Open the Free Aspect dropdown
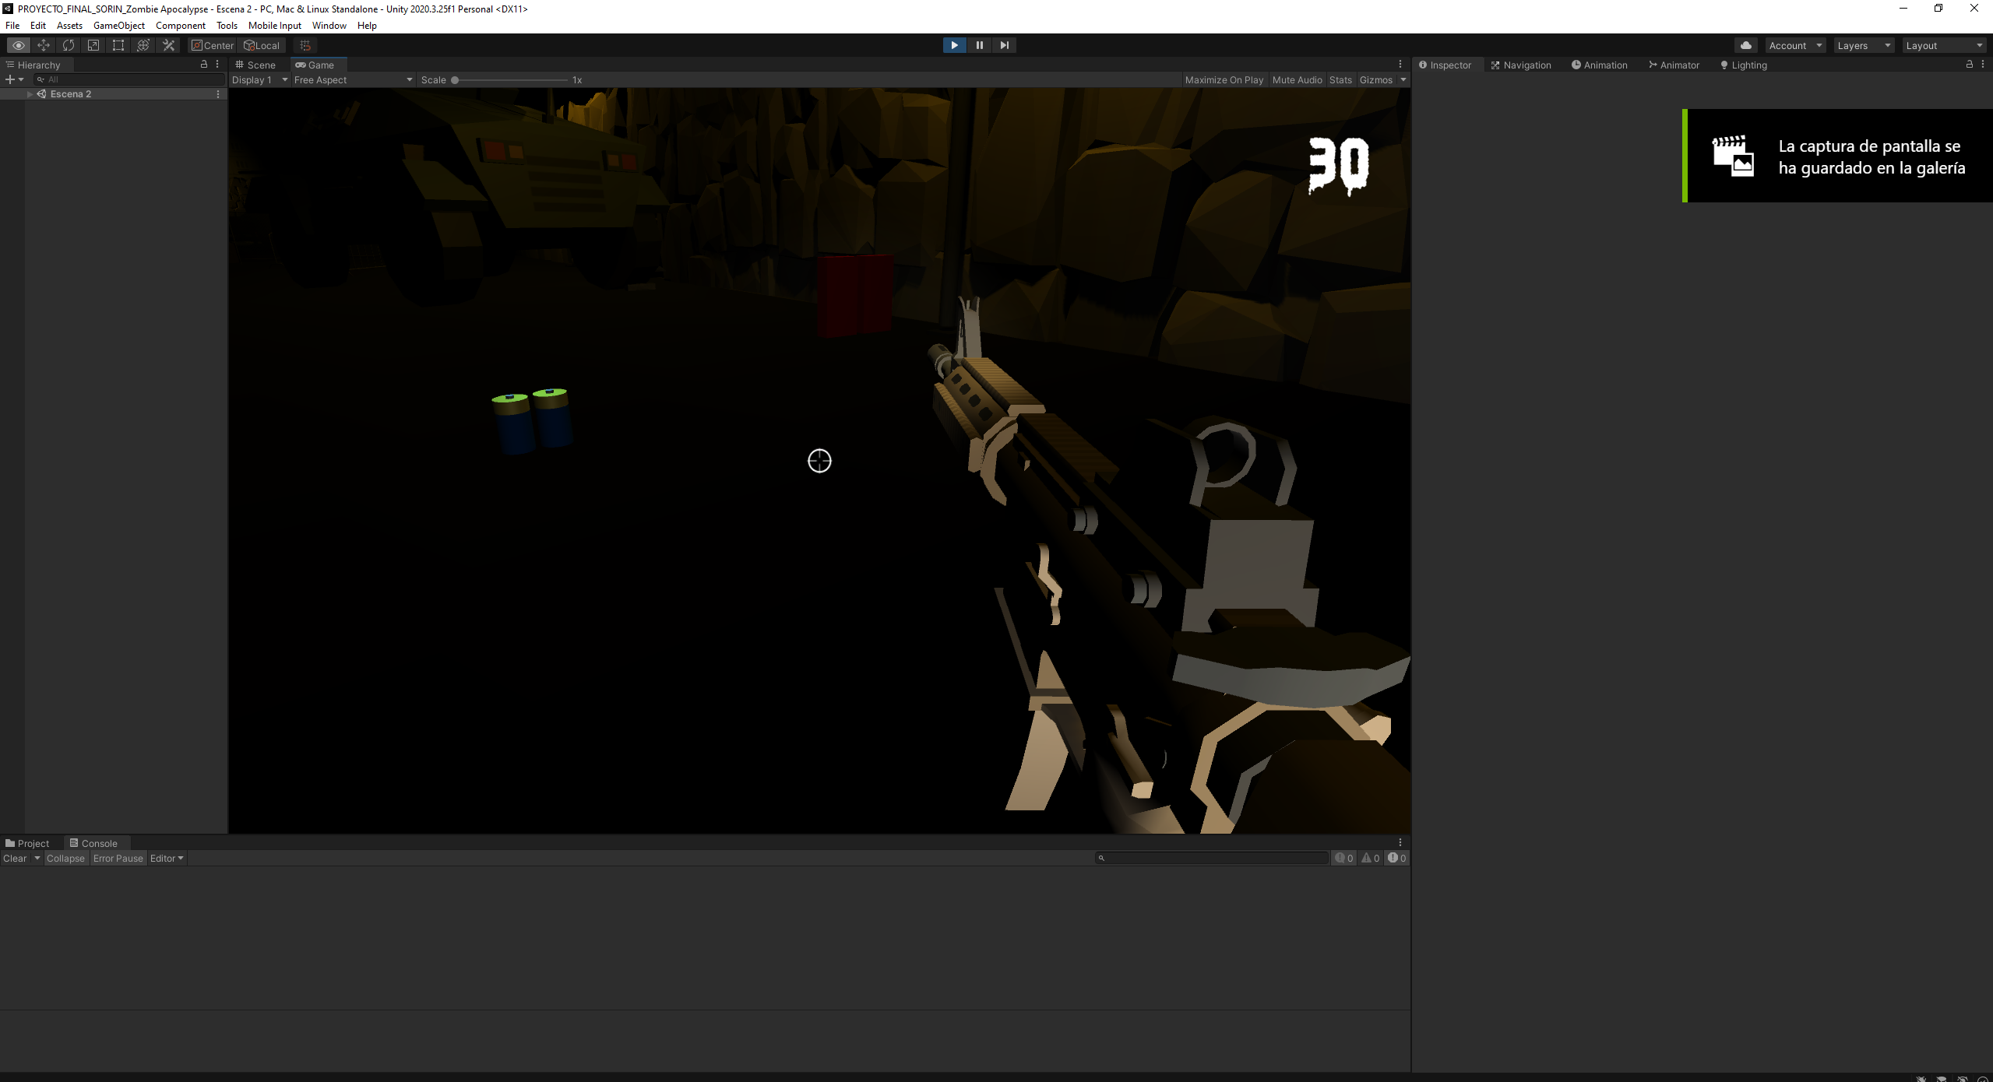 (352, 79)
